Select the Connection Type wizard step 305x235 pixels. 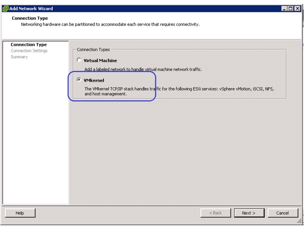click(29, 45)
